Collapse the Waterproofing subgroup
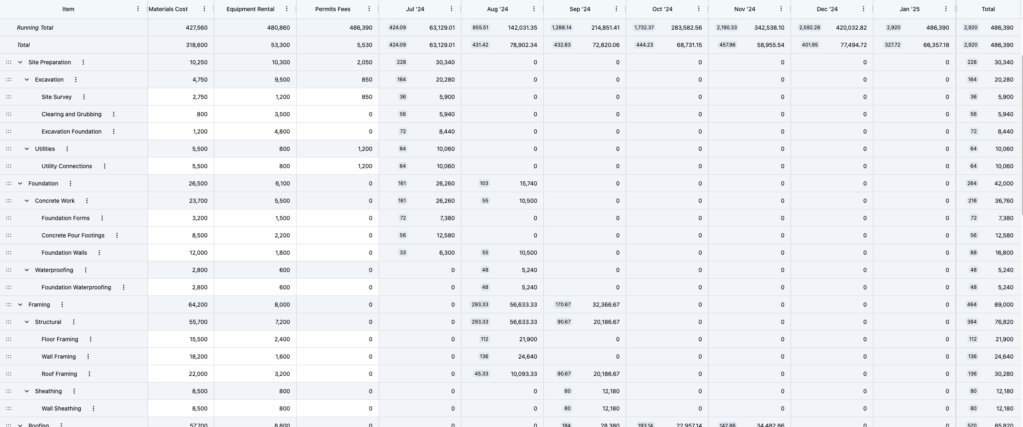This screenshot has width=1023, height=427. pyautogui.click(x=27, y=270)
